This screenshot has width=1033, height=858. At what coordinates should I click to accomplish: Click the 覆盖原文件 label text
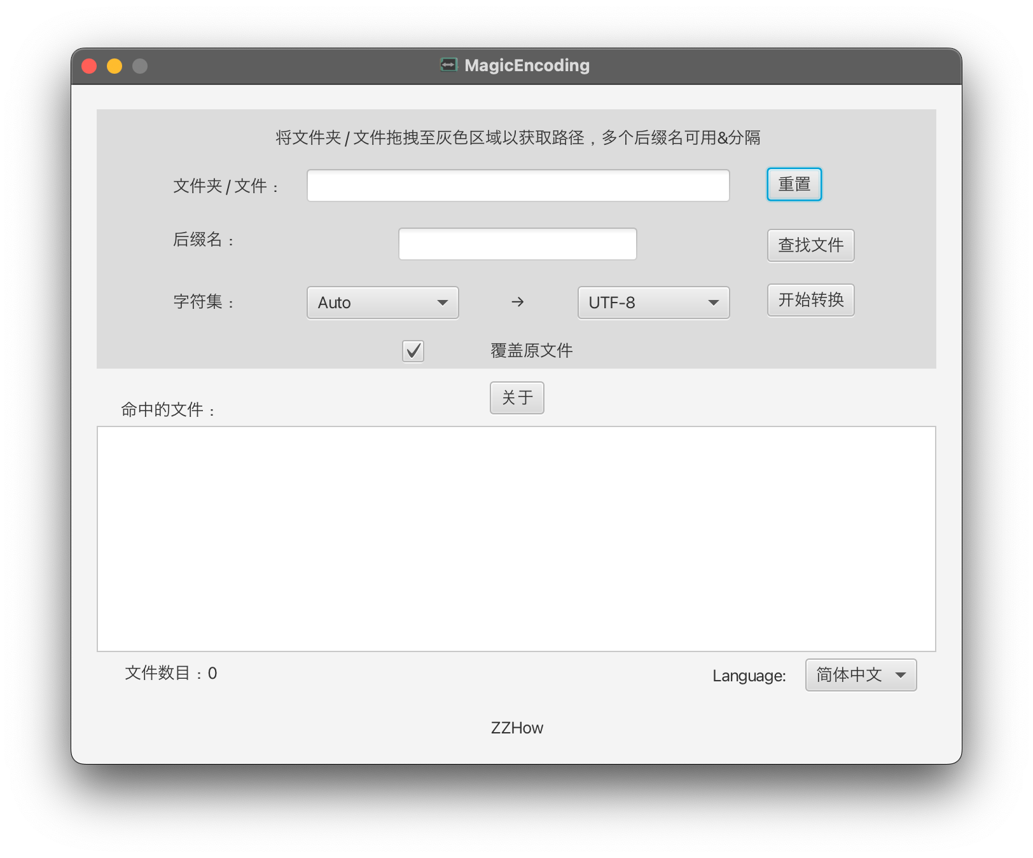click(x=531, y=350)
